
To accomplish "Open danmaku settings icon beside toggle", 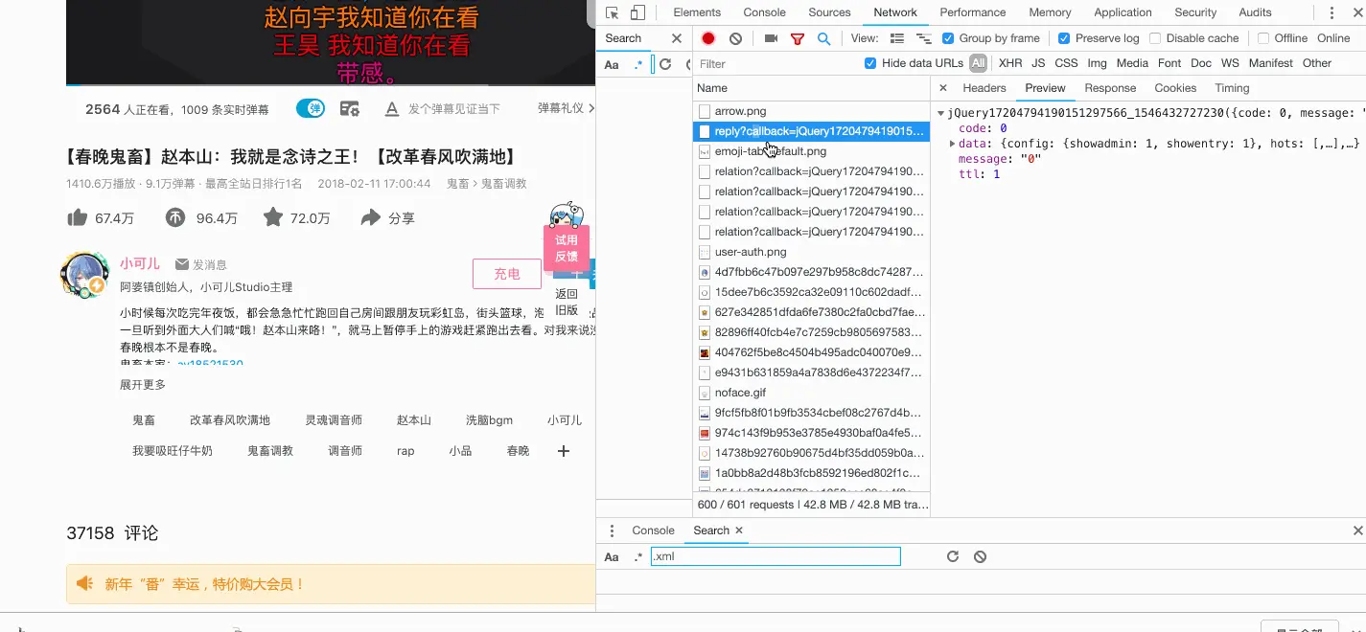I will 350,108.
